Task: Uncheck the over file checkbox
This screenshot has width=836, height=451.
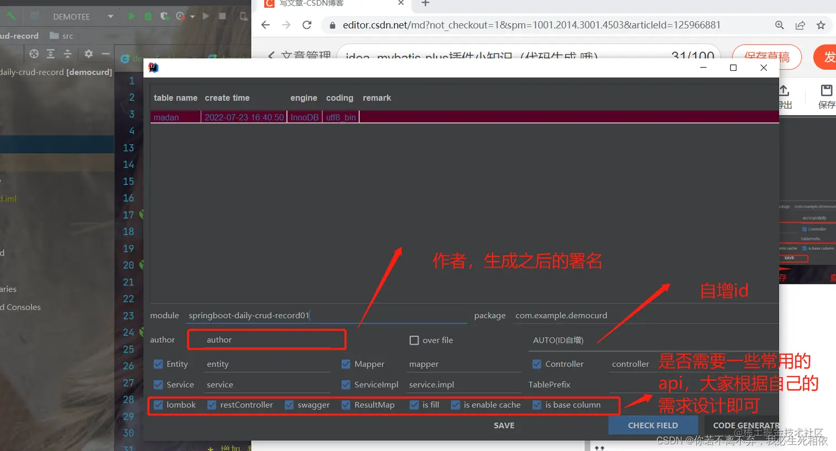Action: 415,340
